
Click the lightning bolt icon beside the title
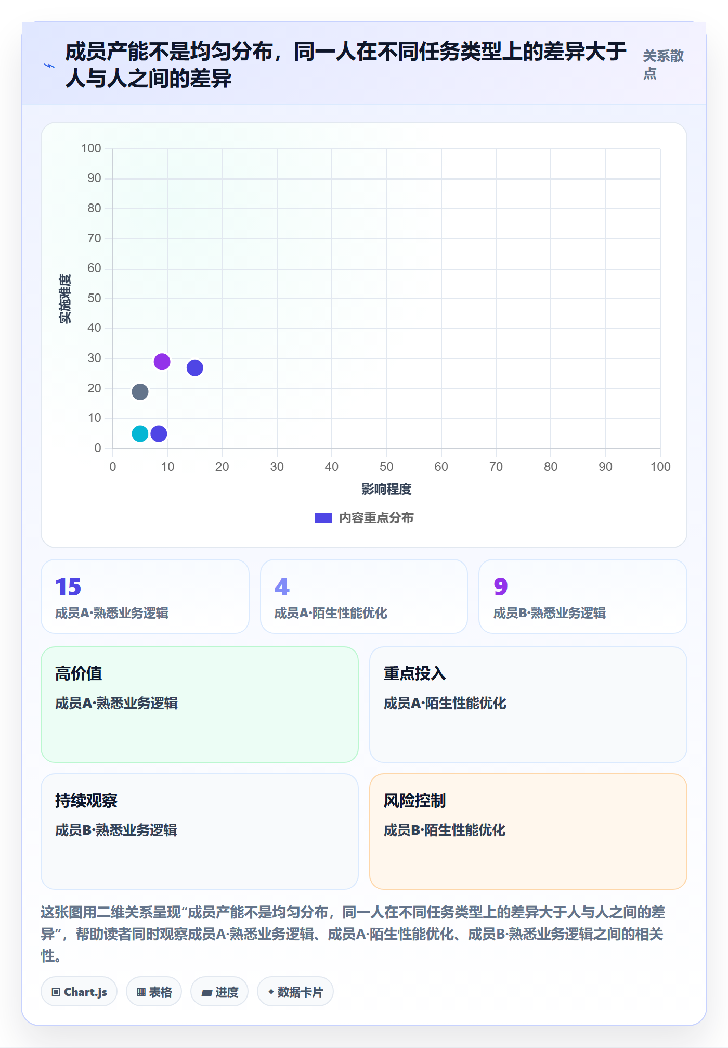(49, 66)
